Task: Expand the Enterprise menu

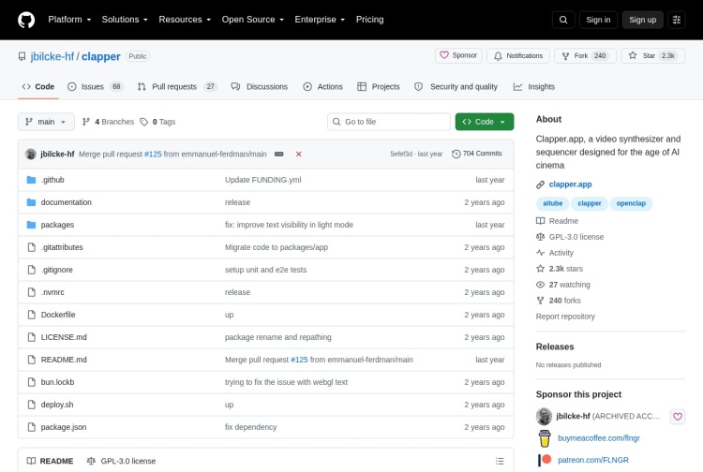Action: tap(320, 20)
